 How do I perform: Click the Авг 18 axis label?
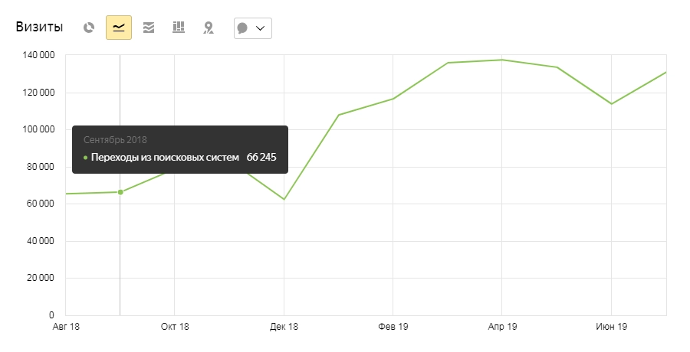66,327
